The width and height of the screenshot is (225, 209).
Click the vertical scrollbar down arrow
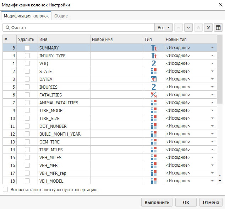point(220,181)
